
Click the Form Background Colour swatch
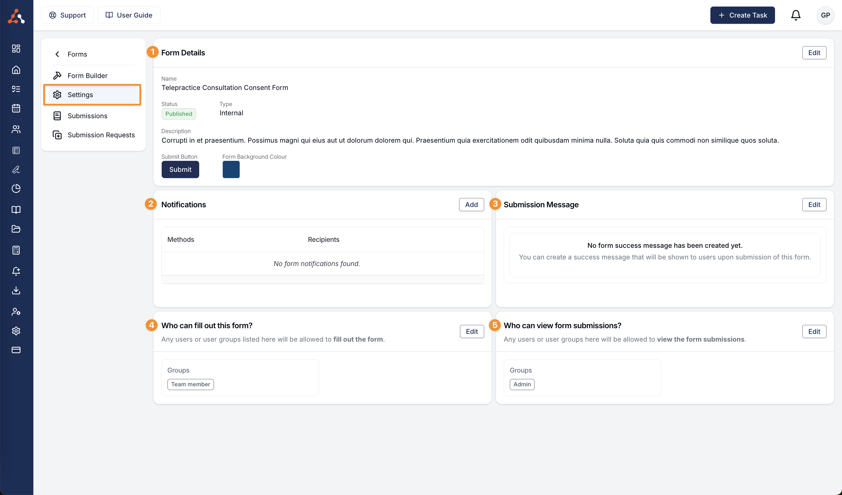pos(231,169)
